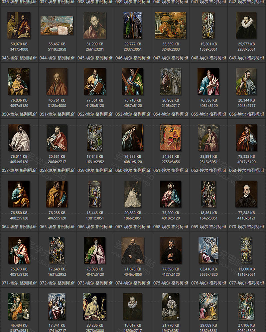Select the 076-埃尔 格列柯.tif thumbnail

pyautogui.click(x=208, y=250)
